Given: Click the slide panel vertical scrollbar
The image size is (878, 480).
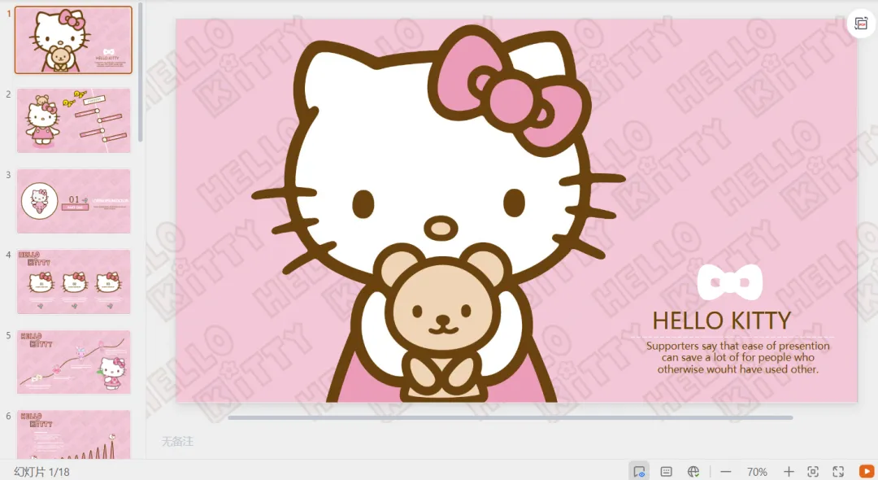Looking at the screenshot, I should point(141,72).
